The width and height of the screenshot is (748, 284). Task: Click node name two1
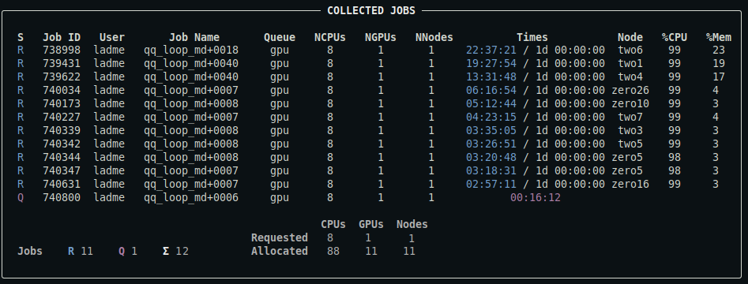[x=630, y=63]
